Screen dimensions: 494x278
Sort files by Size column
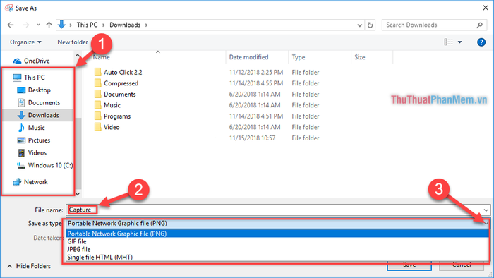360,57
